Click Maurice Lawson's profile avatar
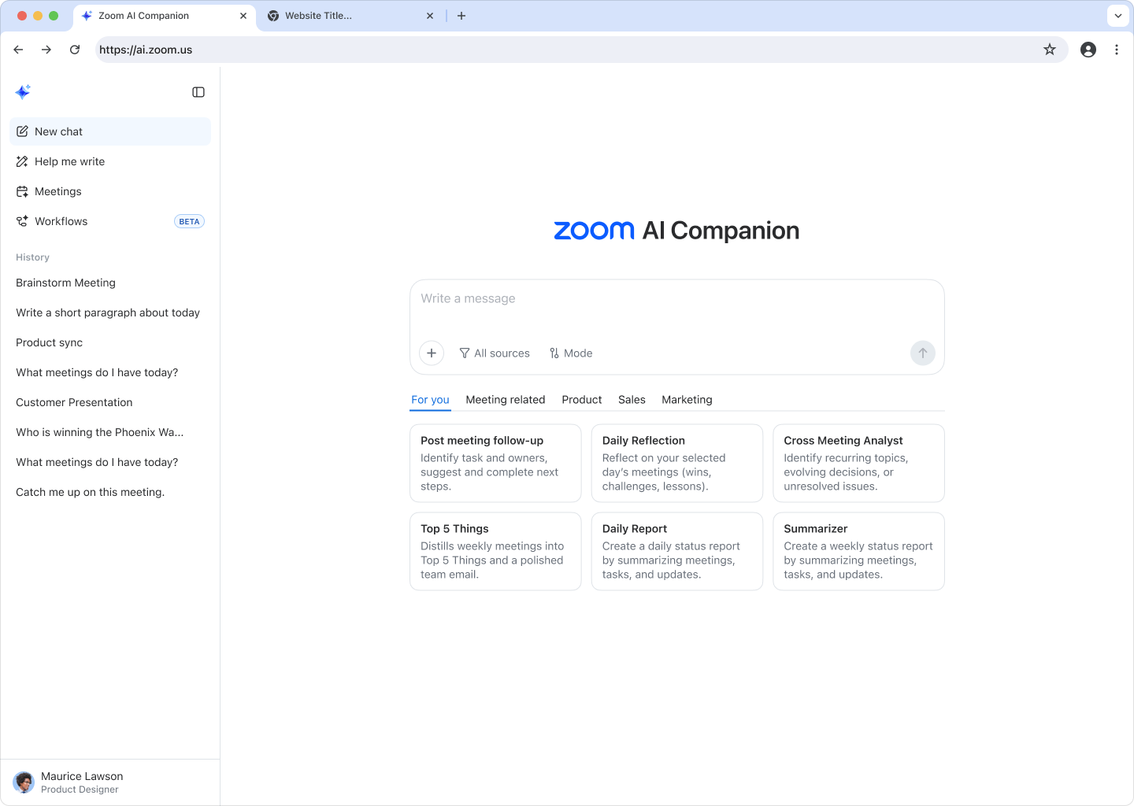The width and height of the screenshot is (1134, 806). coord(24,782)
